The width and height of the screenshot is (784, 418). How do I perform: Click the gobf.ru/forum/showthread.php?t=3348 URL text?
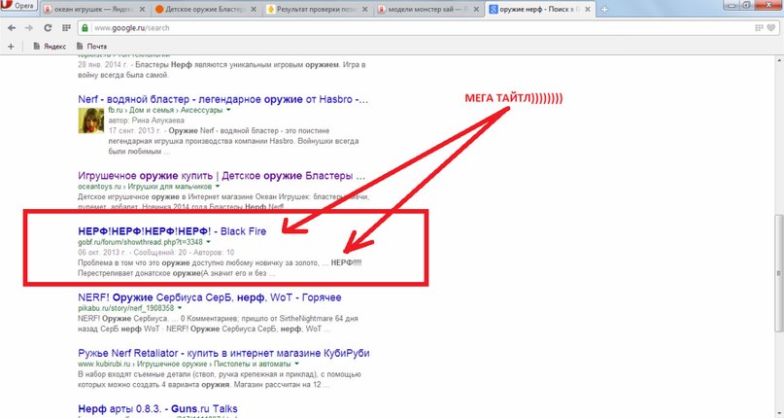pyautogui.click(x=140, y=242)
